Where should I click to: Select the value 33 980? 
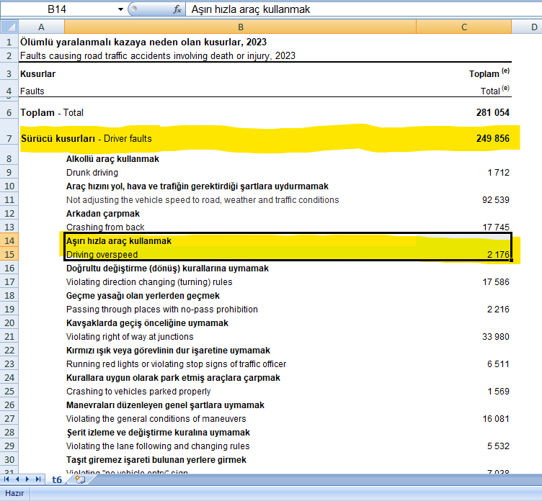(495, 337)
